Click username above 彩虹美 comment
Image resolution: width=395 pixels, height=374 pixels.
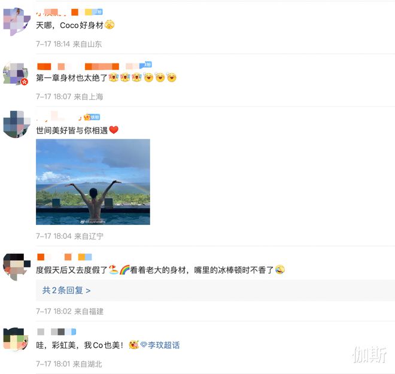pyautogui.click(x=56, y=332)
